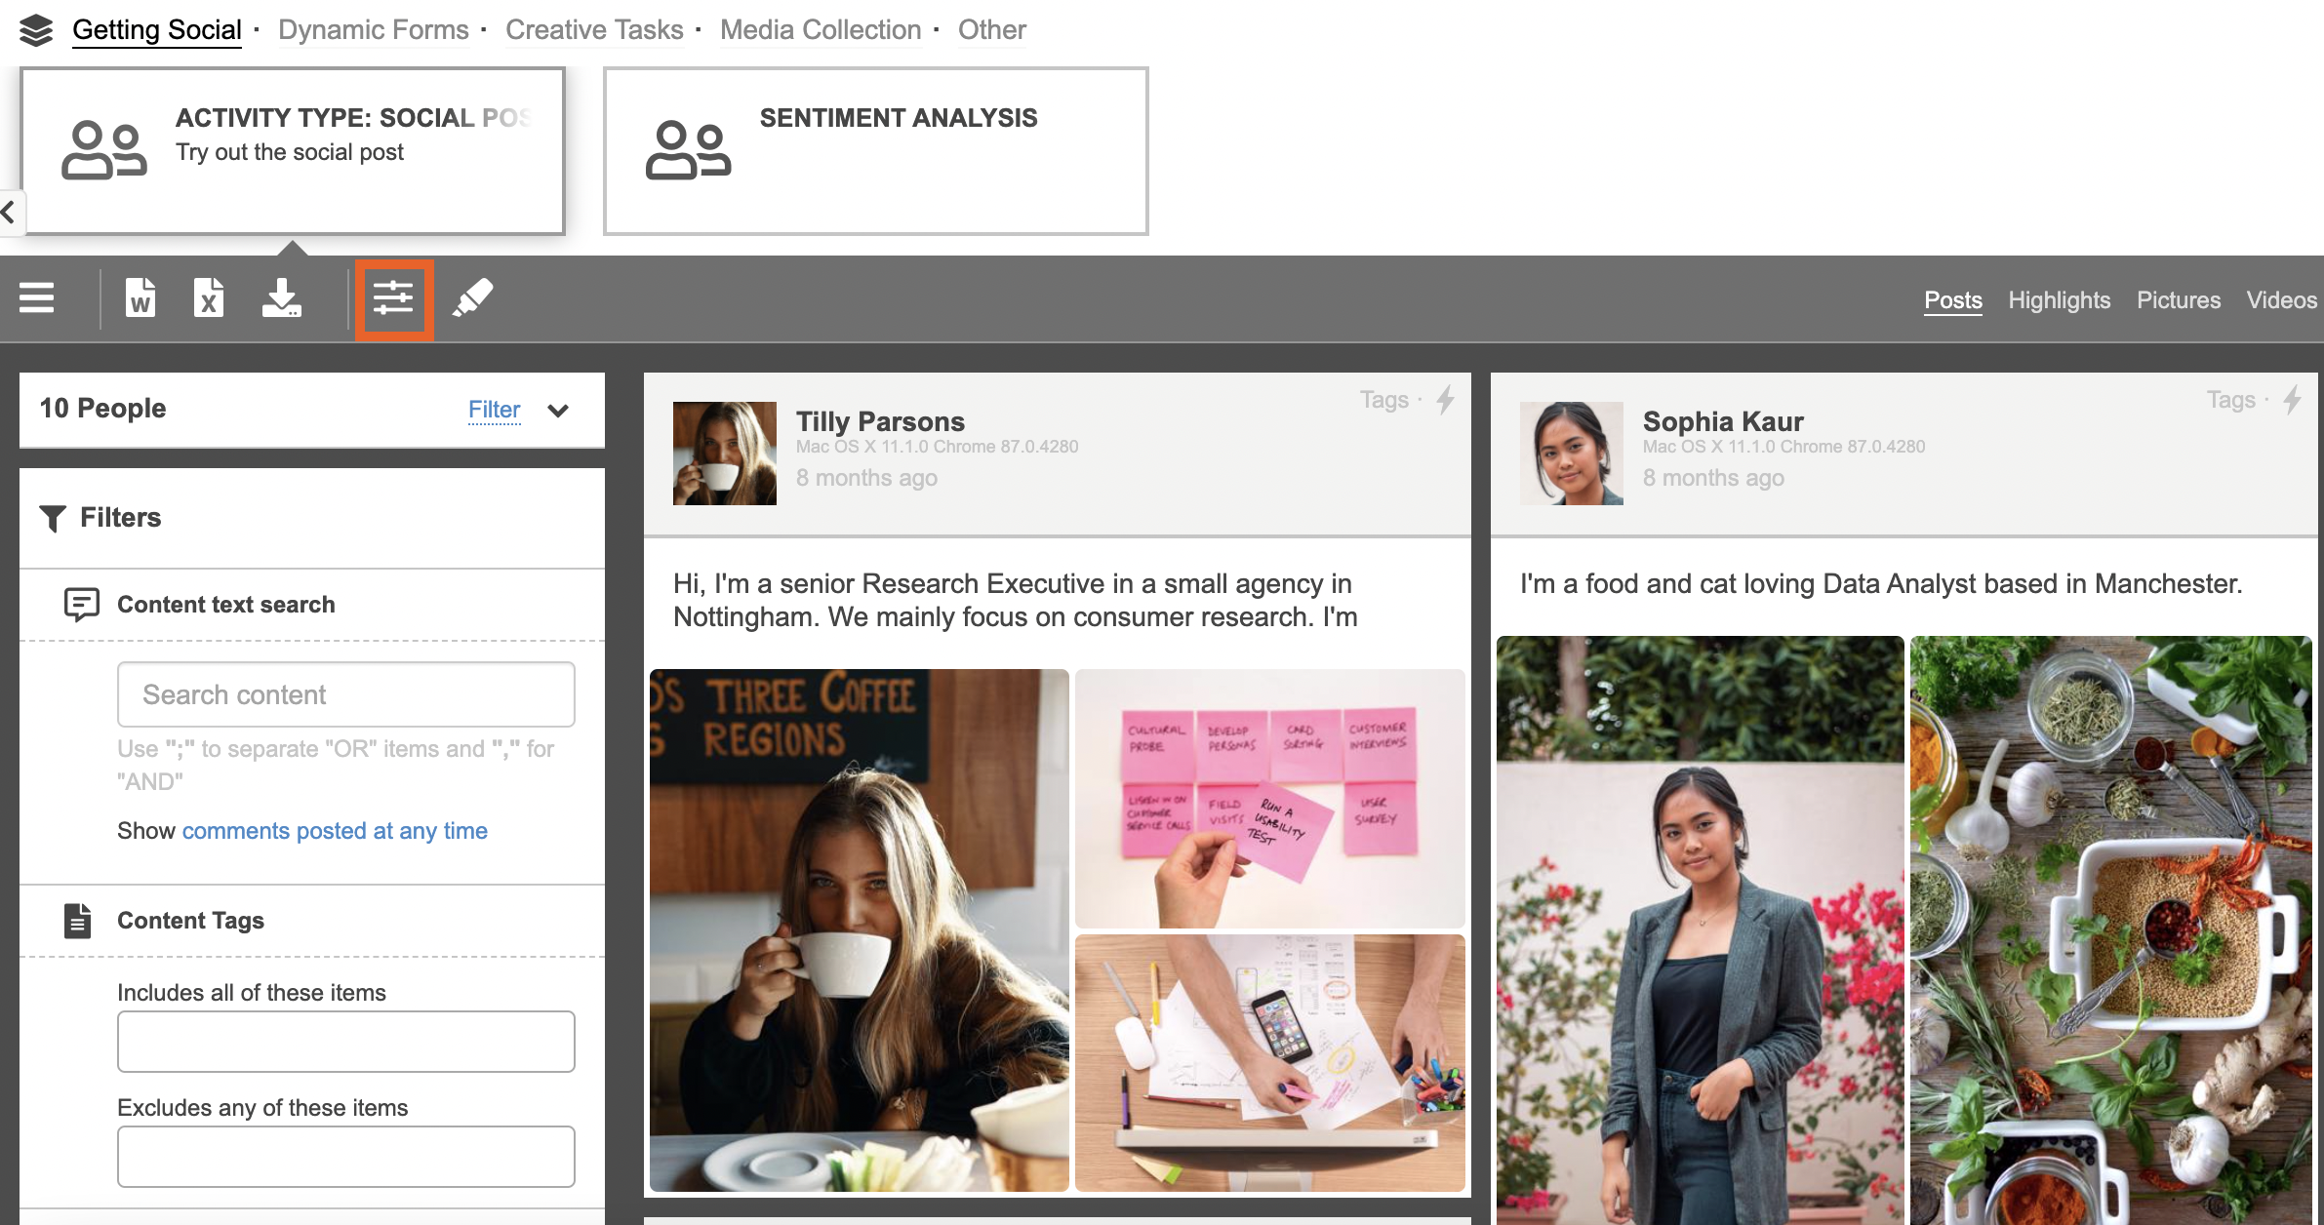The height and width of the screenshot is (1225, 2324).
Task: Switch to the Pictures tab
Action: tap(2178, 300)
